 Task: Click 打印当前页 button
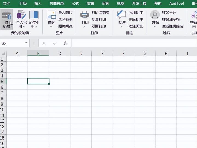coord(100,13)
